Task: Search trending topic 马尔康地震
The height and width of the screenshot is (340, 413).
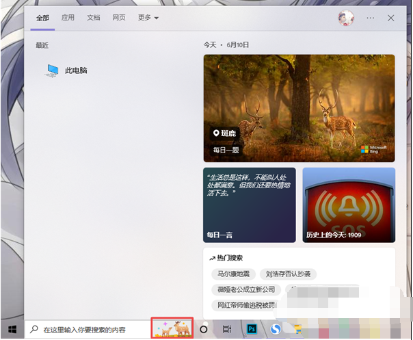Action: (233, 274)
